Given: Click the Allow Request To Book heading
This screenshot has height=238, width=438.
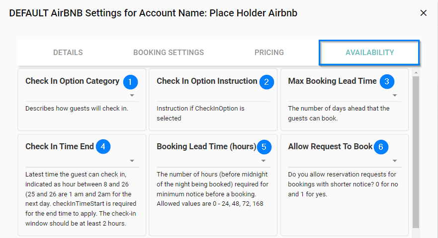Looking at the screenshot, I should [x=330, y=147].
